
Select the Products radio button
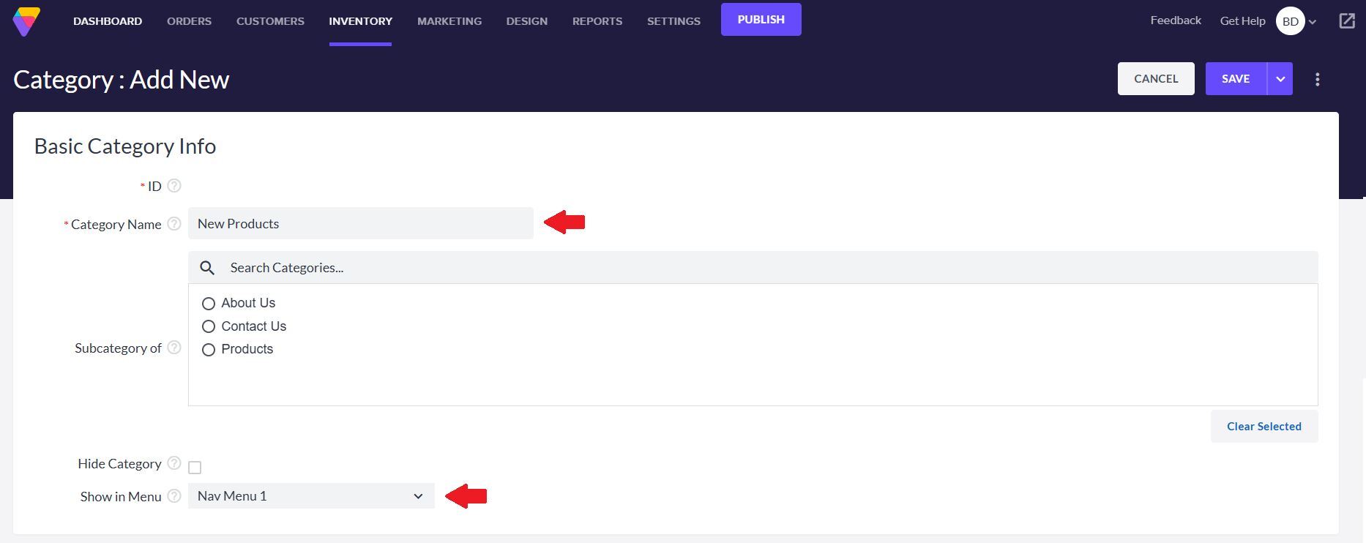pos(209,350)
